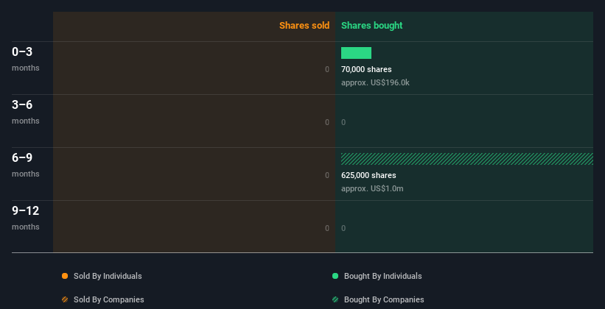The width and height of the screenshot is (605, 309).
Task: Click the striped Bought By Companies icon
Action: [x=335, y=299]
